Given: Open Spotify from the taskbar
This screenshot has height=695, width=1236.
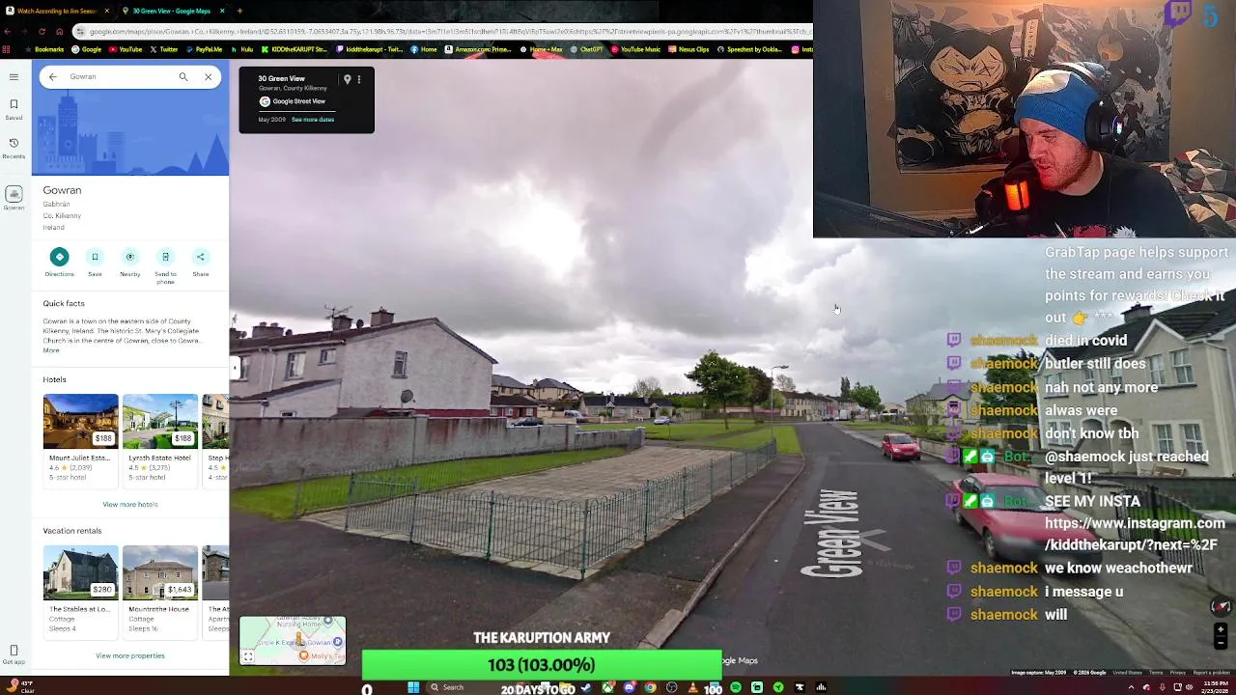Looking at the screenshot, I should pyautogui.click(x=736, y=687).
